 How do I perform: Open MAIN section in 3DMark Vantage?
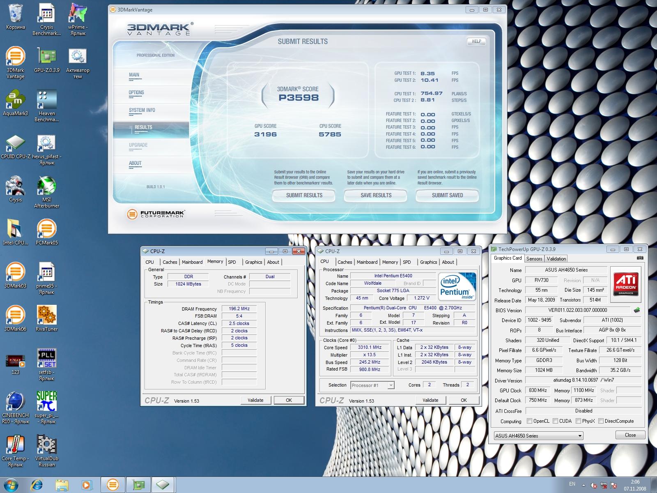134,75
